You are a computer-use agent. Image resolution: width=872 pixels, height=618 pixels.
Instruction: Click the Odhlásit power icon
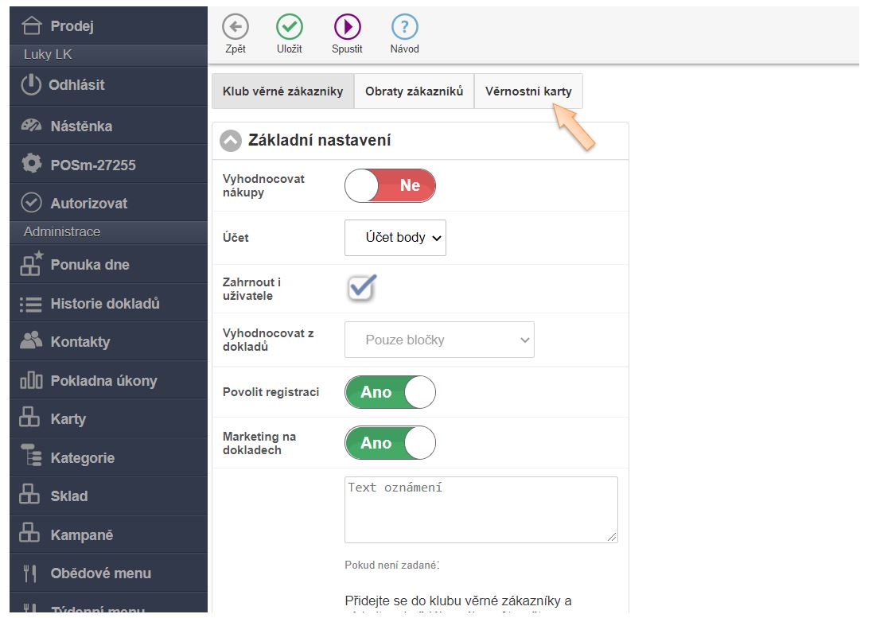31,85
